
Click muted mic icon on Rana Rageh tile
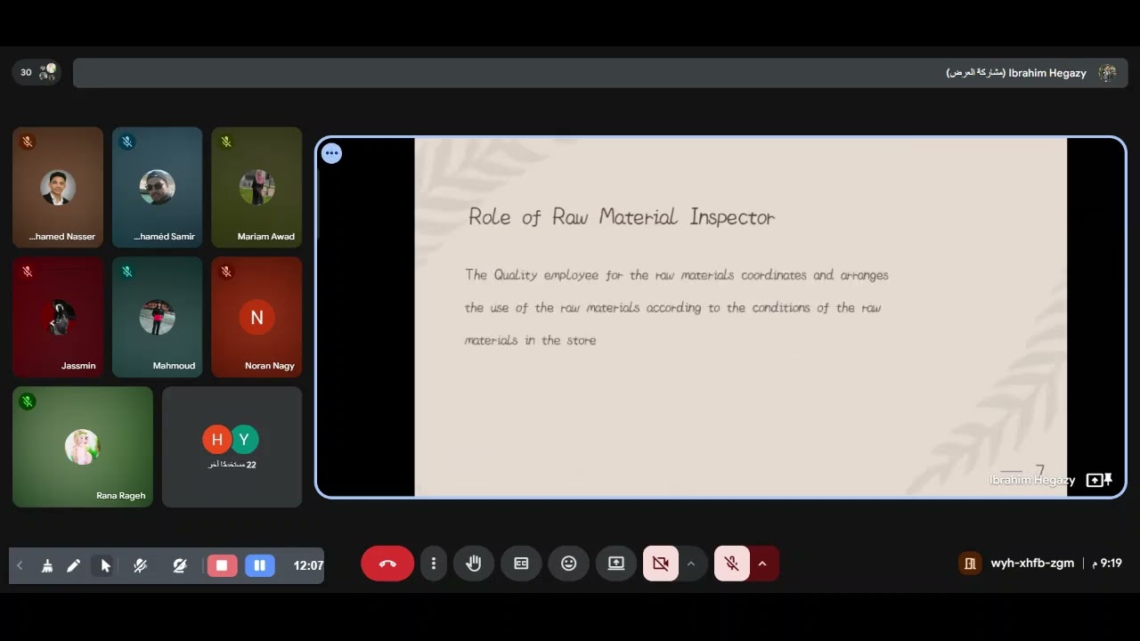28,402
